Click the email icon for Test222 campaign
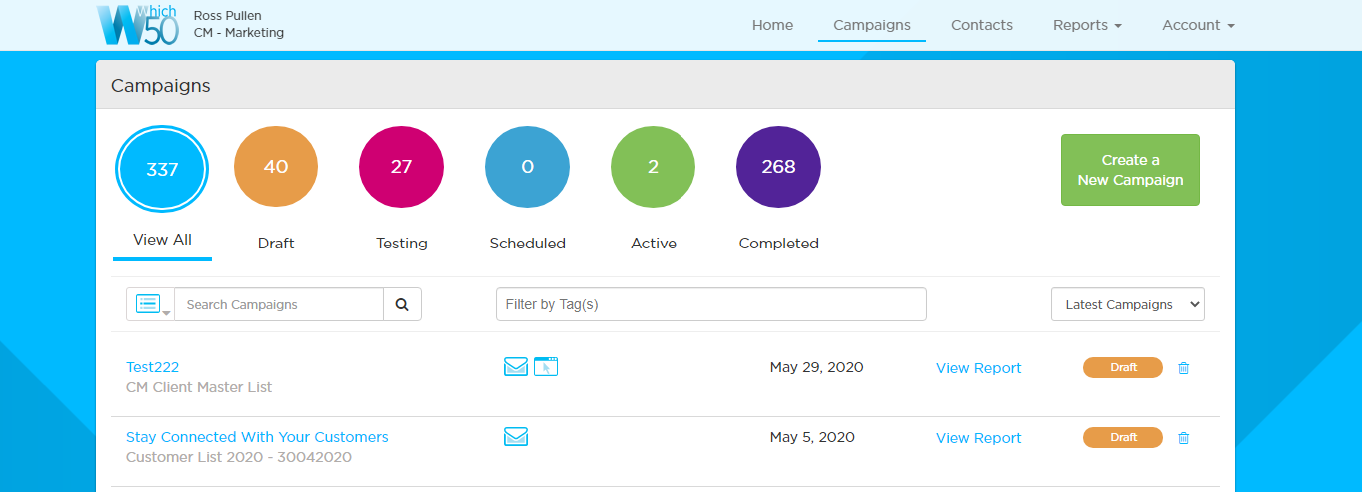The width and height of the screenshot is (1362, 492). pos(515,367)
